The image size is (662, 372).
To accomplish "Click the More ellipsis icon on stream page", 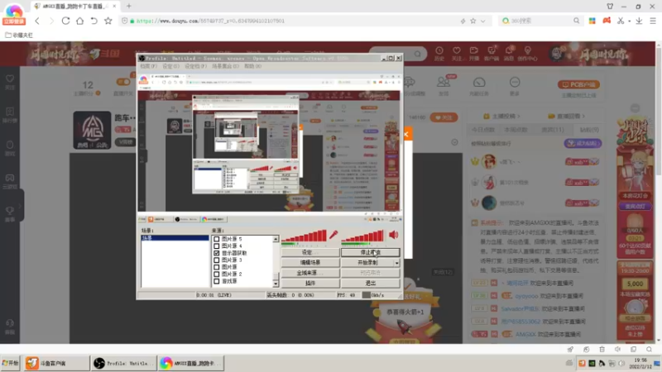I will (514, 86).
